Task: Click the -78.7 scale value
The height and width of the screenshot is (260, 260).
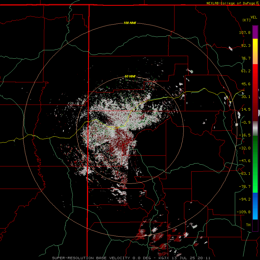Action: coord(245,187)
